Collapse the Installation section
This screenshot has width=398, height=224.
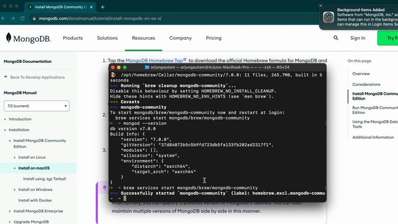[5, 130]
